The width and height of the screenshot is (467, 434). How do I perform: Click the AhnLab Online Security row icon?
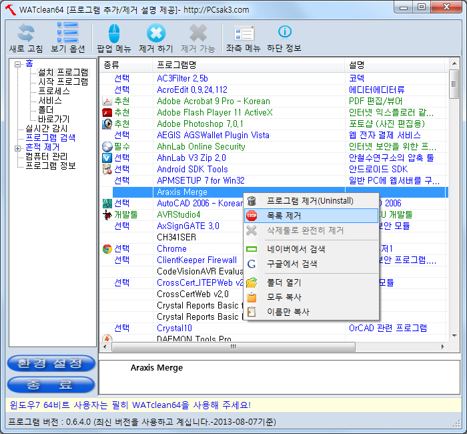click(107, 146)
